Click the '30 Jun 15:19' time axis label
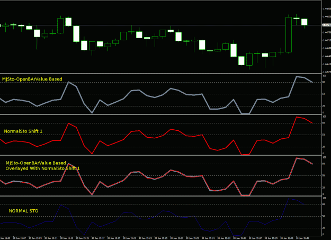 114,238
